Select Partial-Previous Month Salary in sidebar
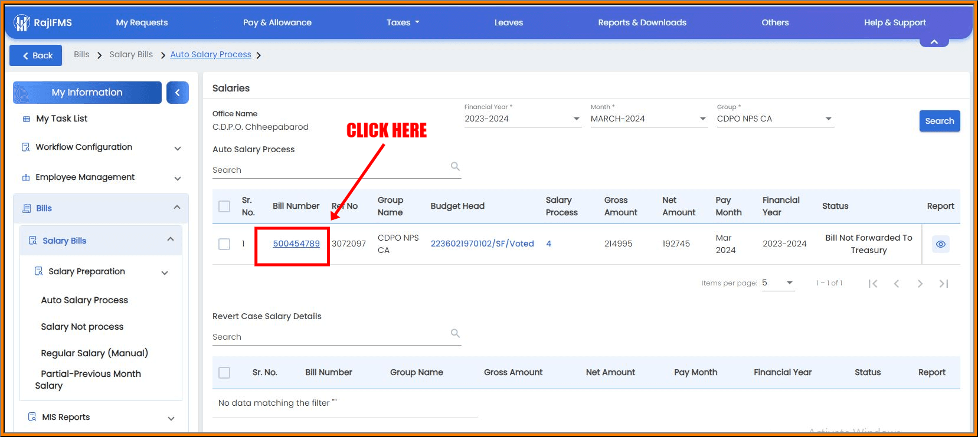 pyautogui.click(x=88, y=380)
